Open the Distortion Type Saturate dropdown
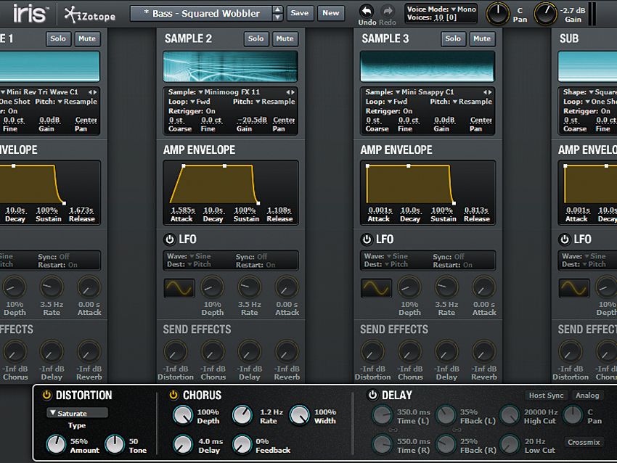Image resolution: width=617 pixels, height=463 pixels. click(x=77, y=413)
